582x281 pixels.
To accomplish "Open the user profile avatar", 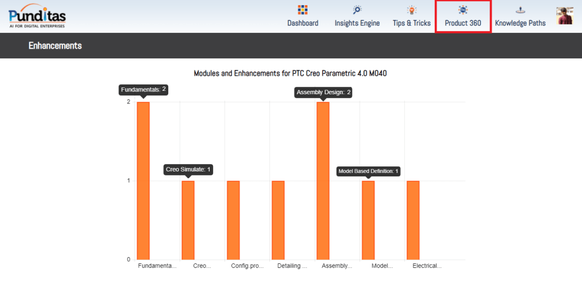I will (x=565, y=16).
